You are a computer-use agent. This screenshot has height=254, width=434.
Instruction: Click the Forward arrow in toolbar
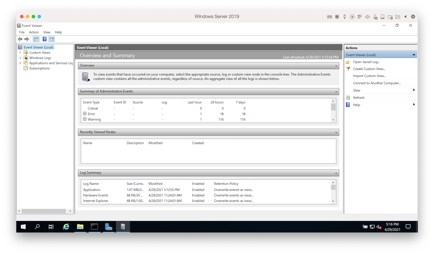tap(27, 39)
